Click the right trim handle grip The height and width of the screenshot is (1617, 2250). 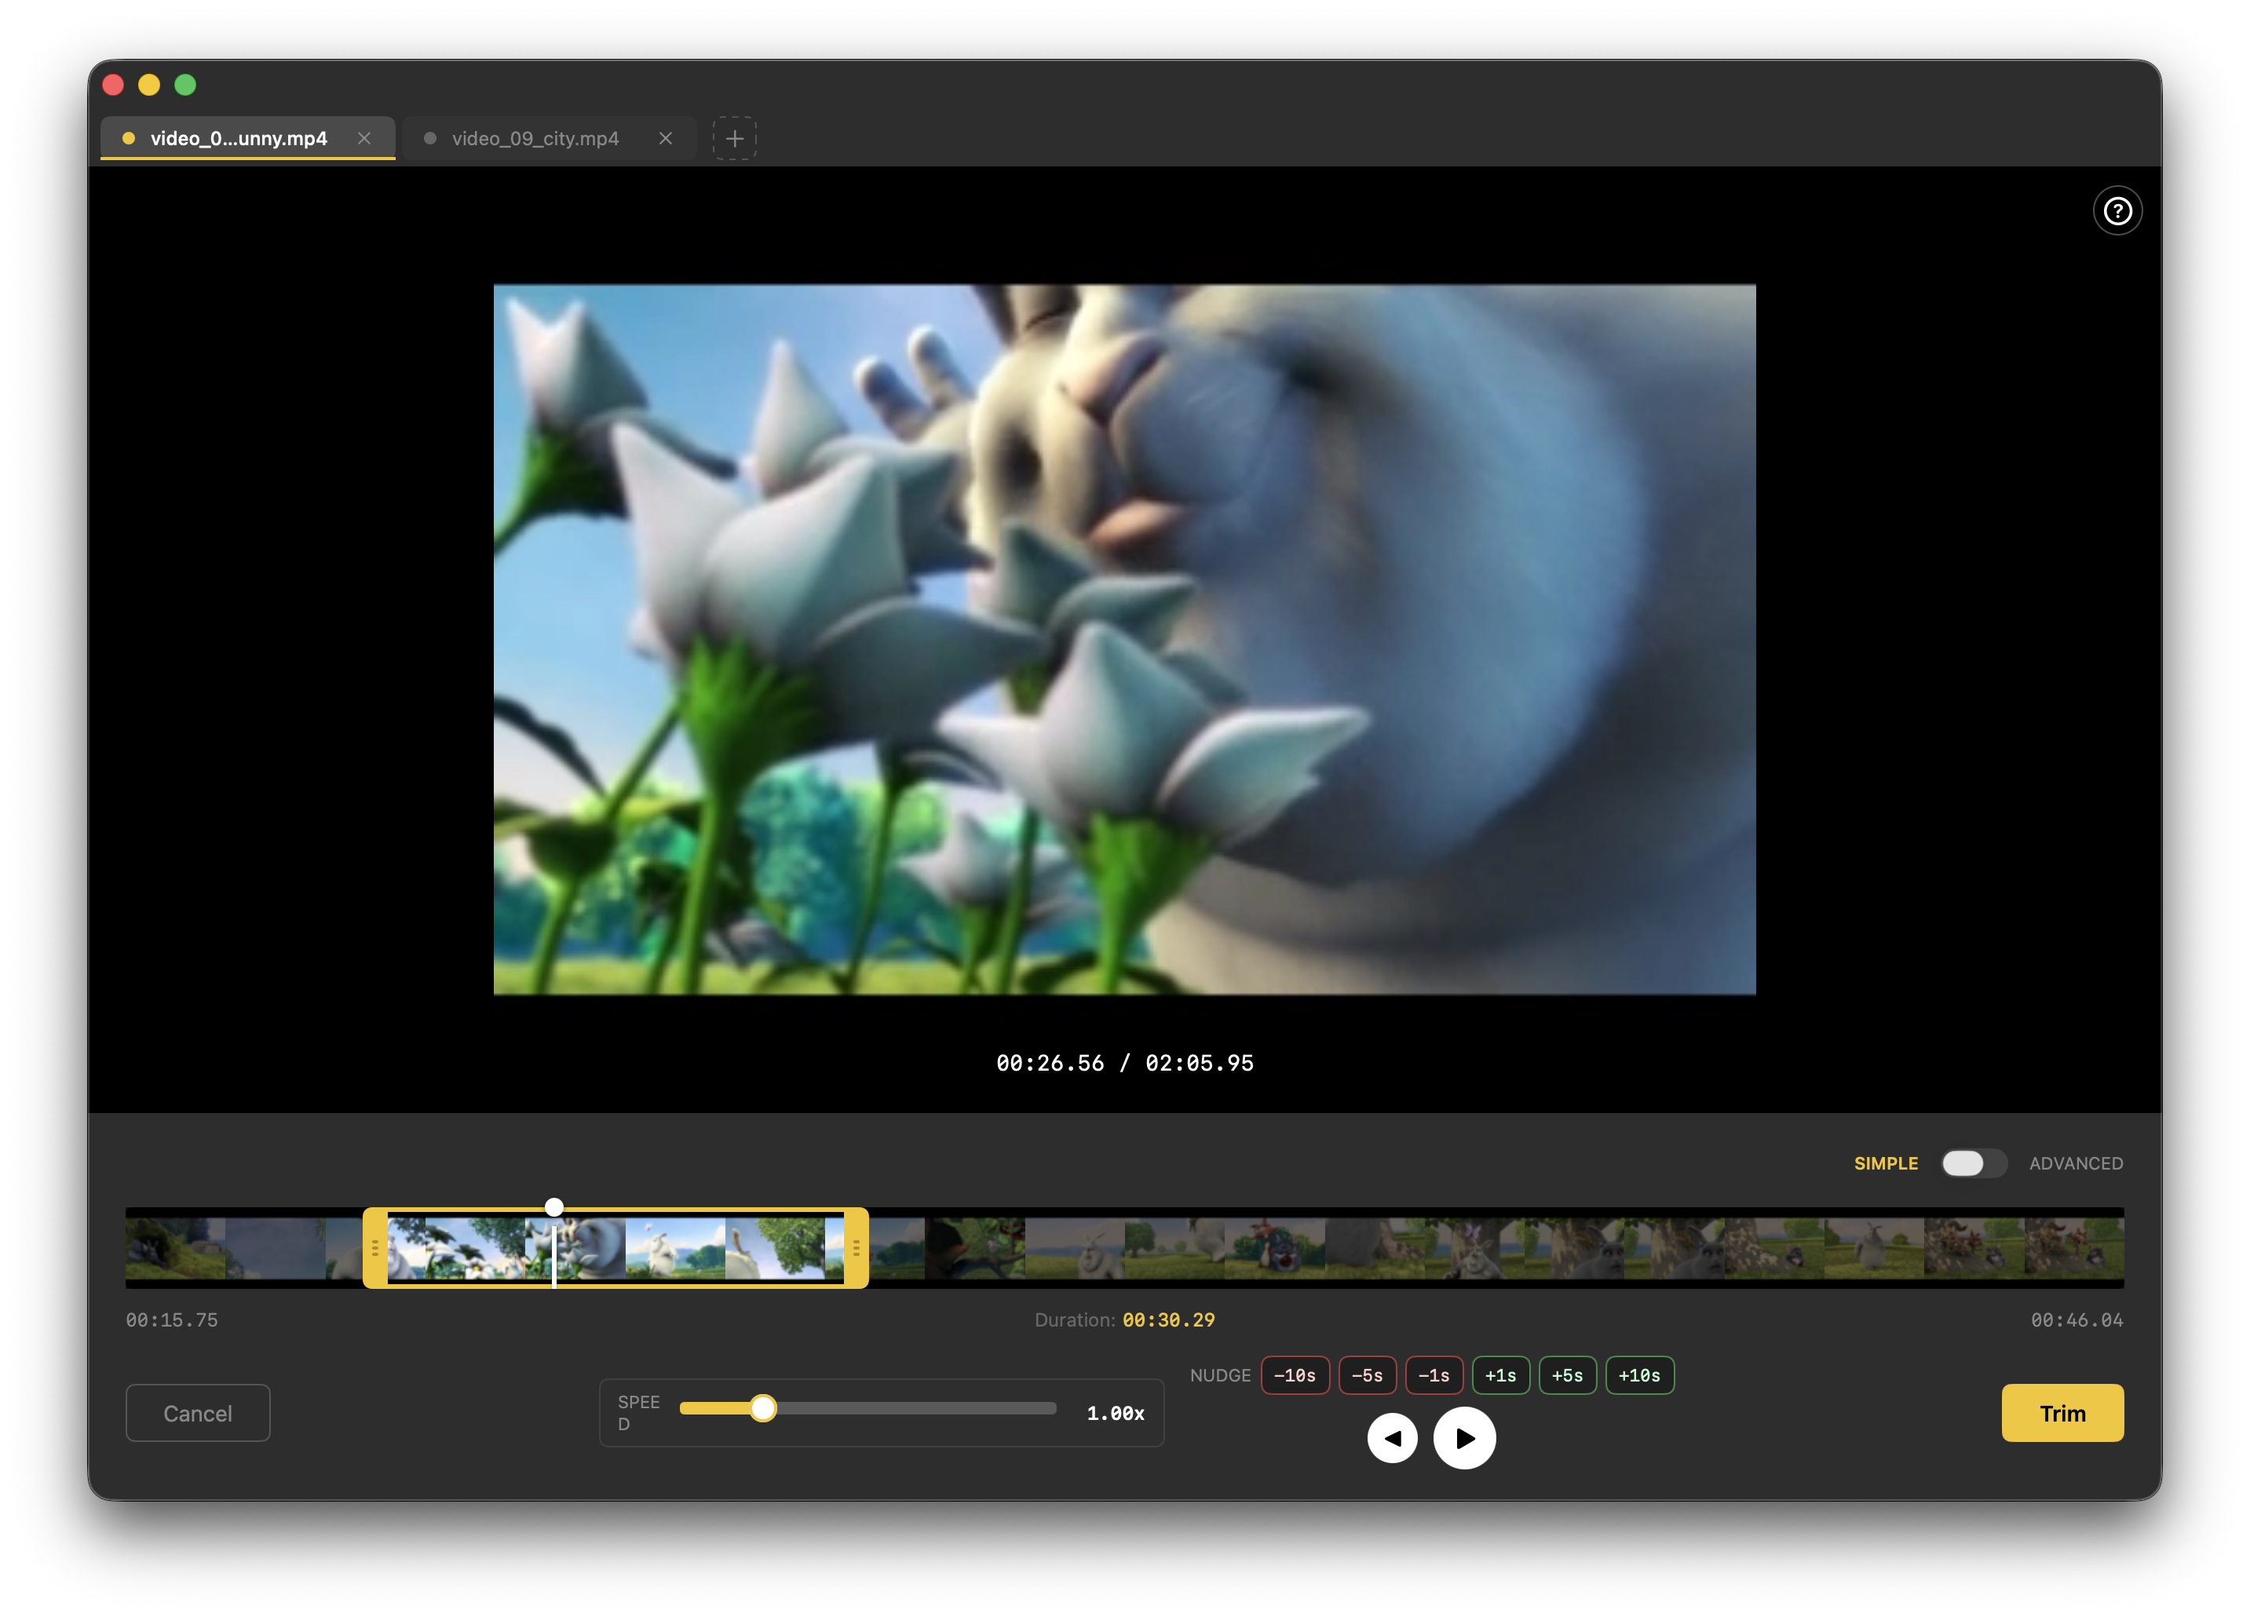click(857, 1248)
